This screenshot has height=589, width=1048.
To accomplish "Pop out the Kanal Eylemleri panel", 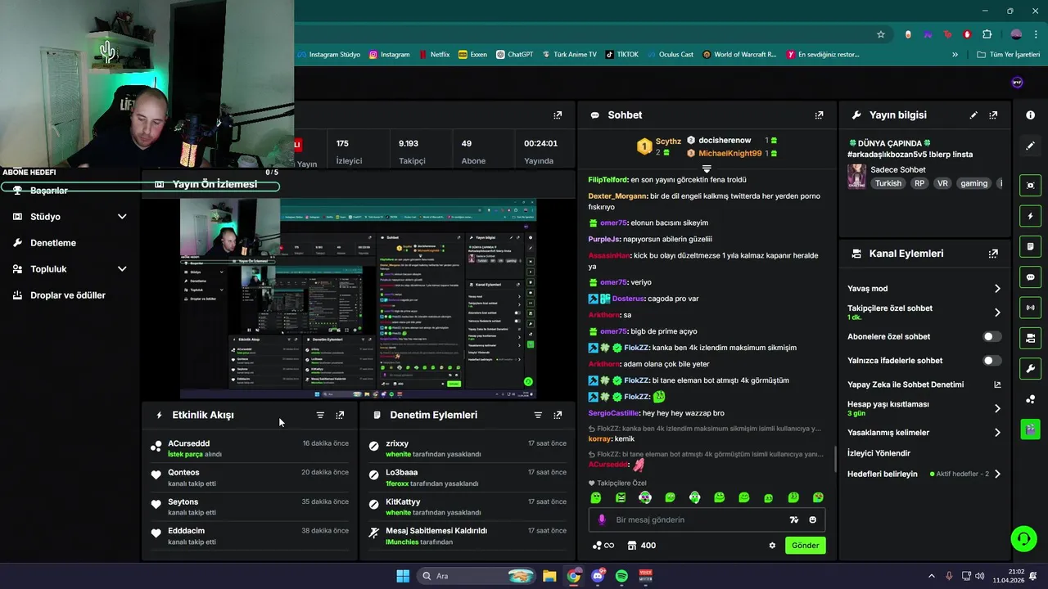I will [993, 254].
